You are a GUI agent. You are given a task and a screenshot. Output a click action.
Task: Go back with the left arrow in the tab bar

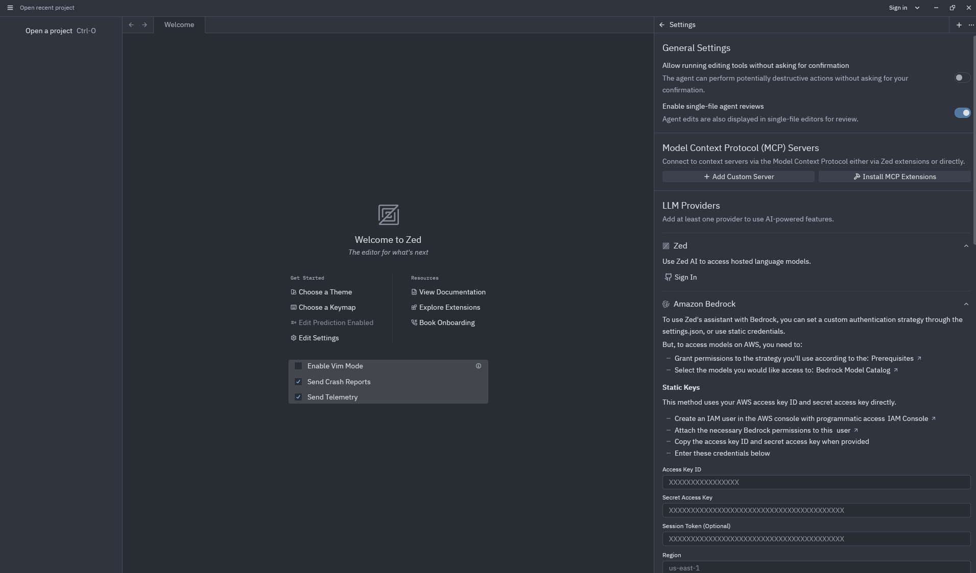coord(131,24)
